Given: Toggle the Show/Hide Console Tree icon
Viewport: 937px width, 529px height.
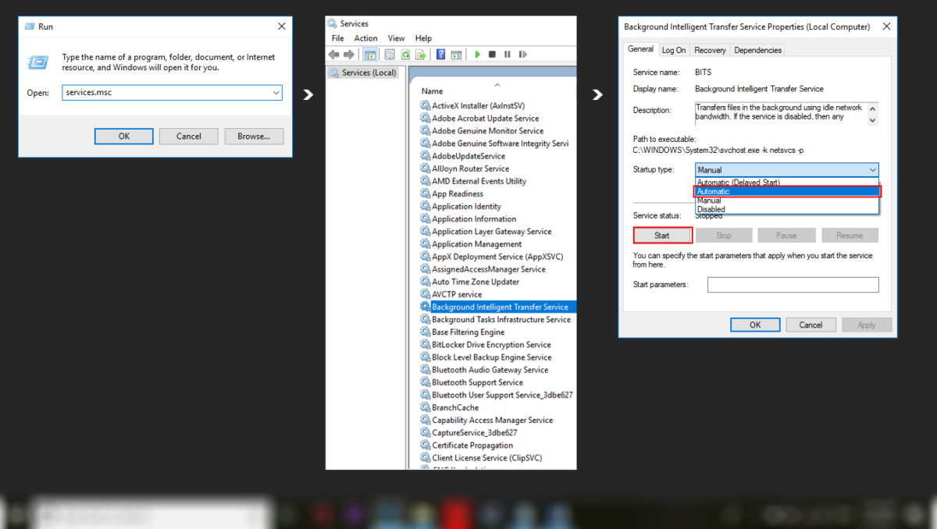Looking at the screenshot, I should [369, 54].
